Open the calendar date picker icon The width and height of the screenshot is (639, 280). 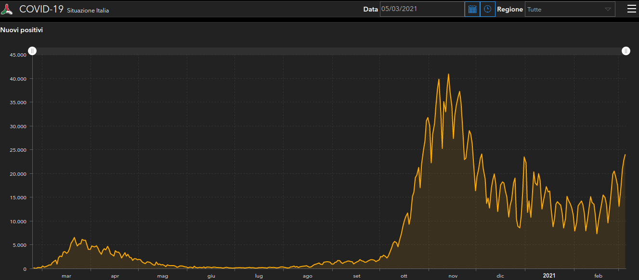472,9
